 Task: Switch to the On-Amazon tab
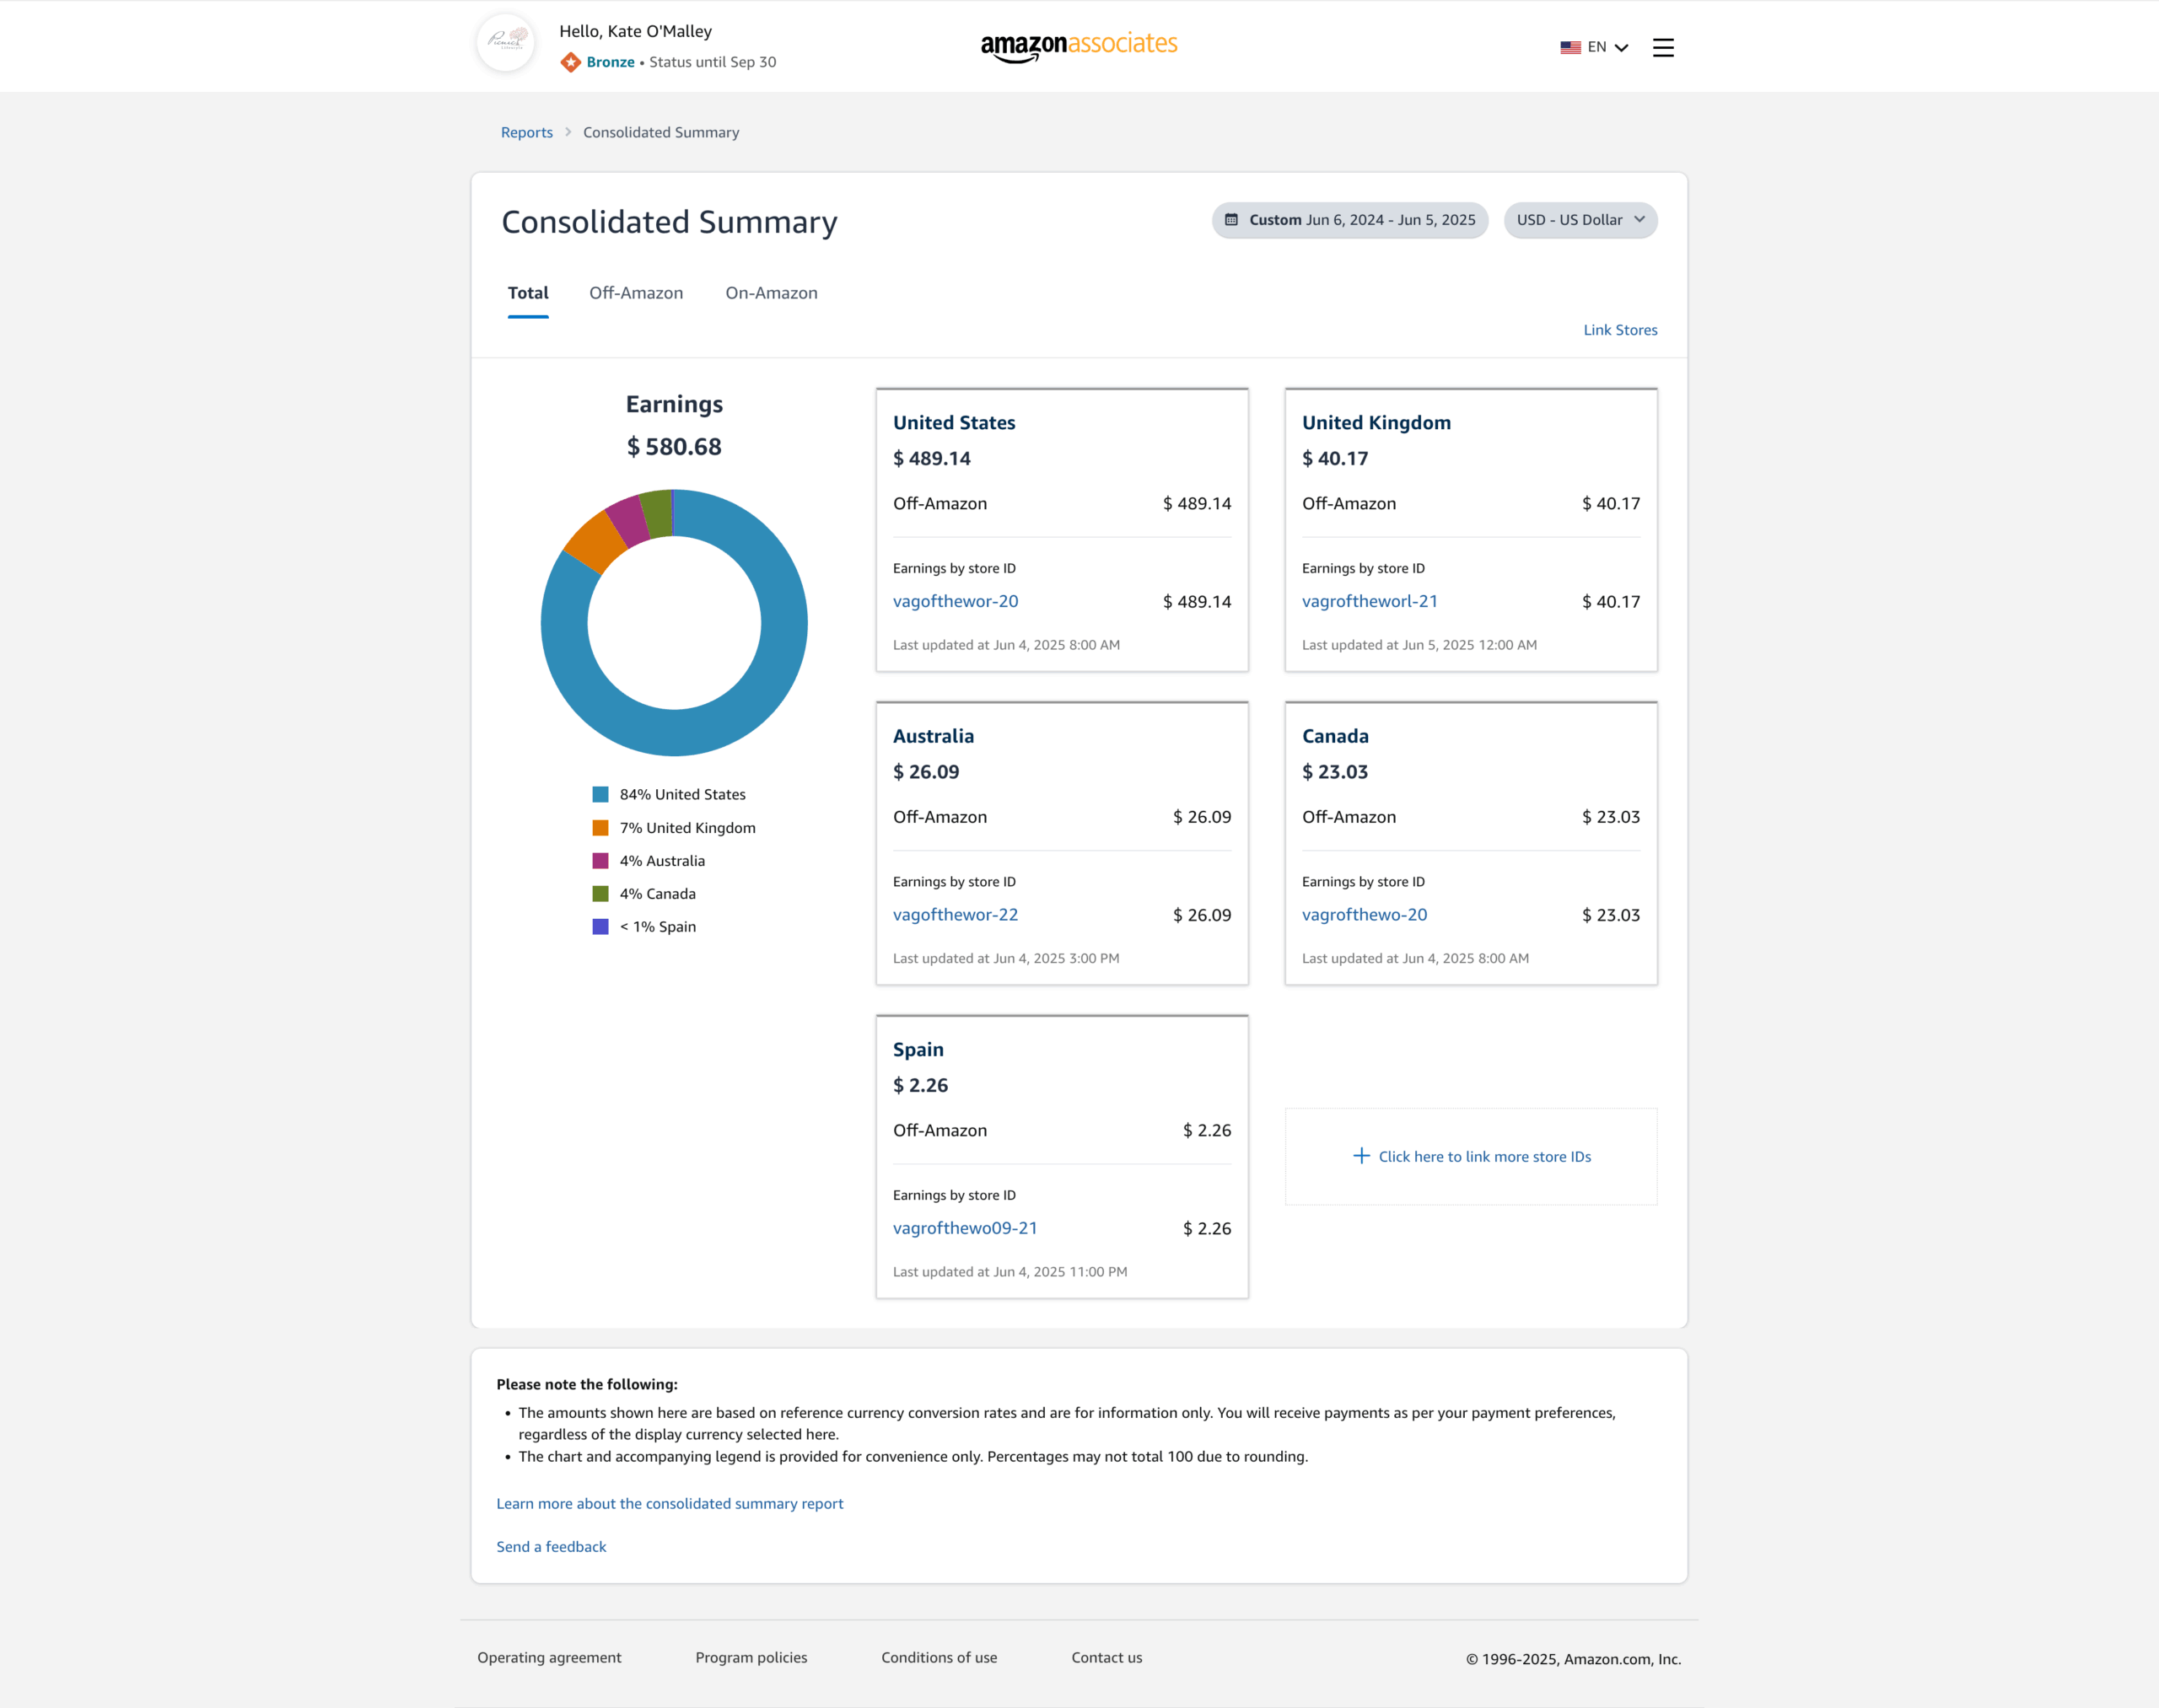pos(772,293)
